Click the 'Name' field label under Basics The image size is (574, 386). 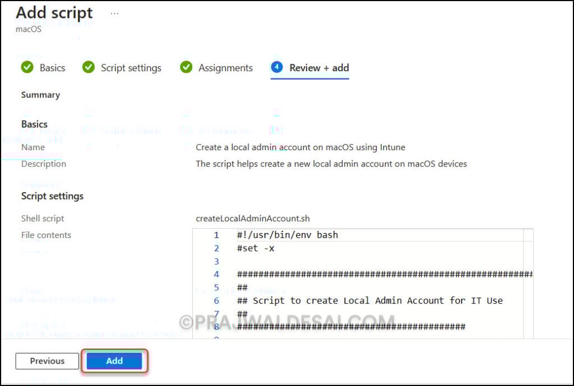pos(33,147)
